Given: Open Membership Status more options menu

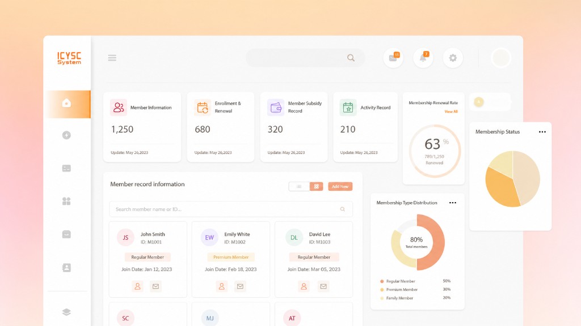Looking at the screenshot, I should (x=542, y=131).
